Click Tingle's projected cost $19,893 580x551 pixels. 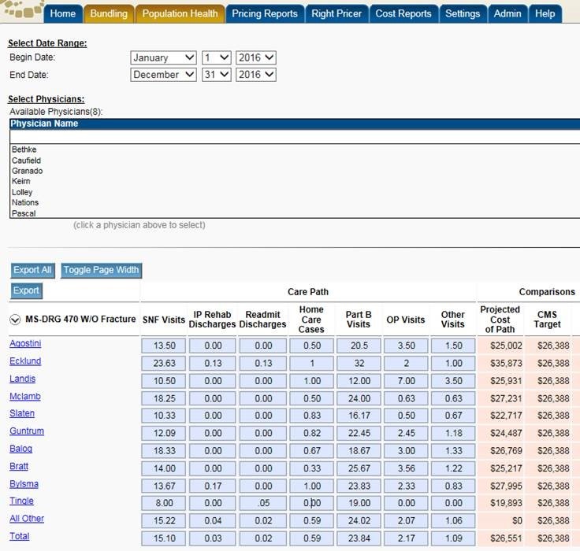click(x=506, y=503)
